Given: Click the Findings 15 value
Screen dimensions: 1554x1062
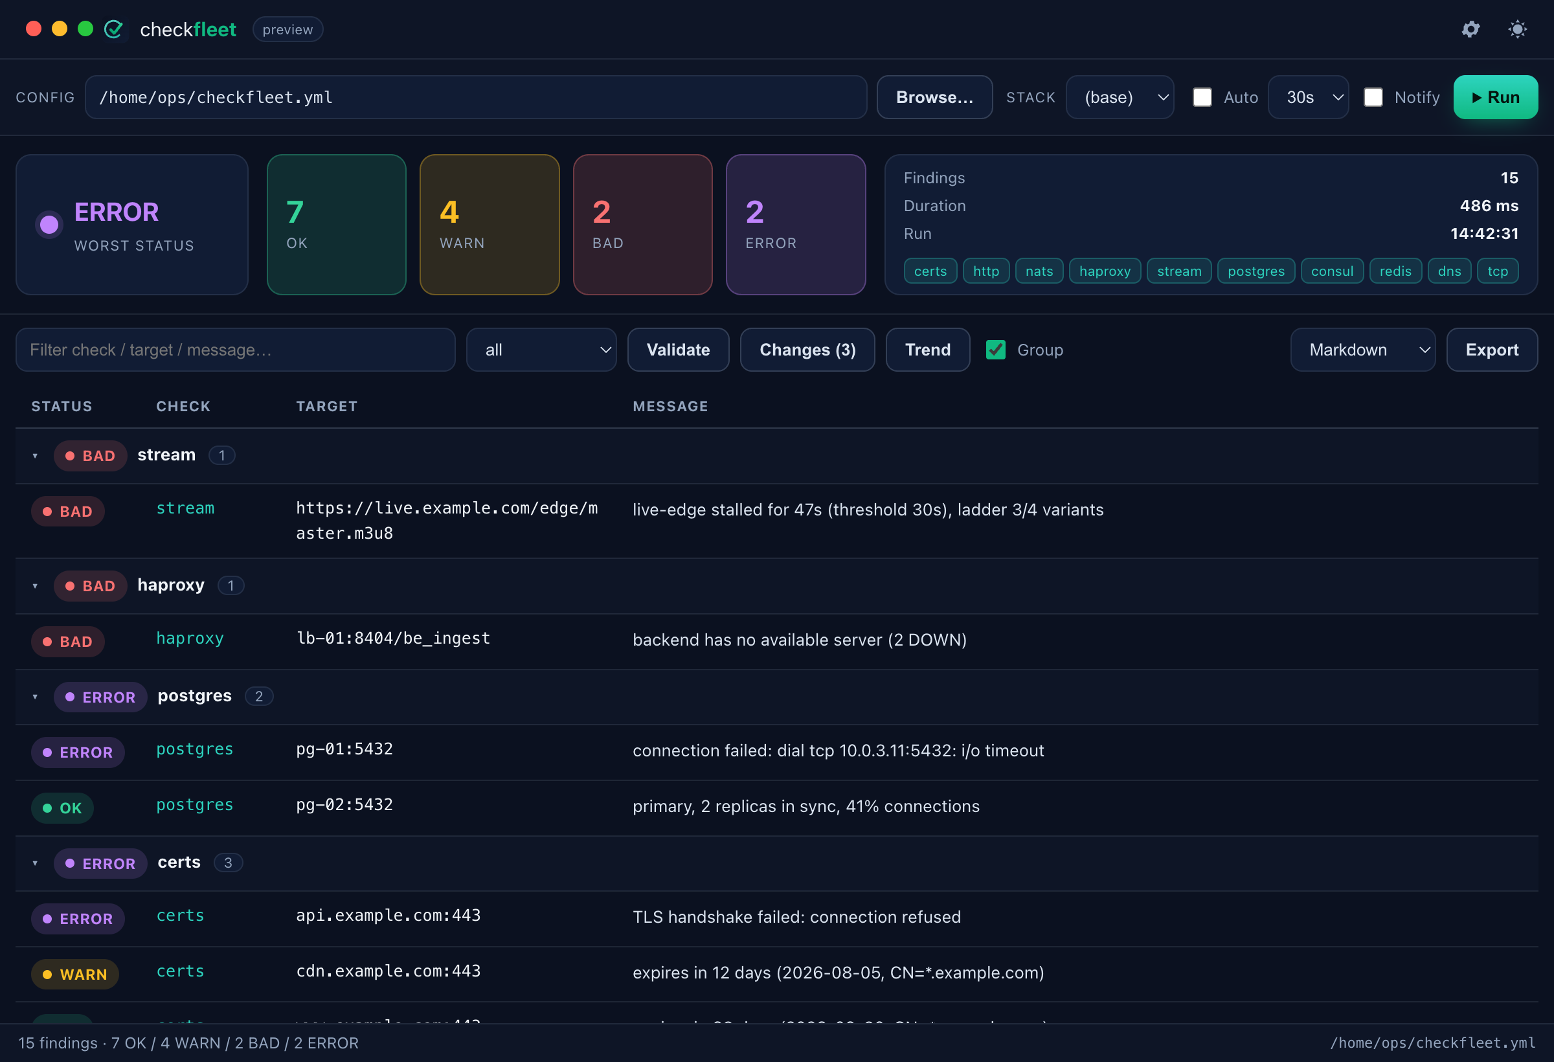Looking at the screenshot, I should pos(1509,178).
